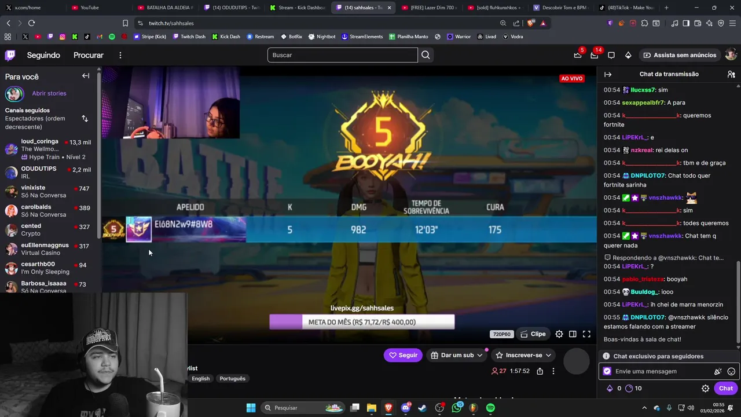Focus Envie uma mensagem chat input
This screenshot has width=741, height=417.
click(662, 372)
